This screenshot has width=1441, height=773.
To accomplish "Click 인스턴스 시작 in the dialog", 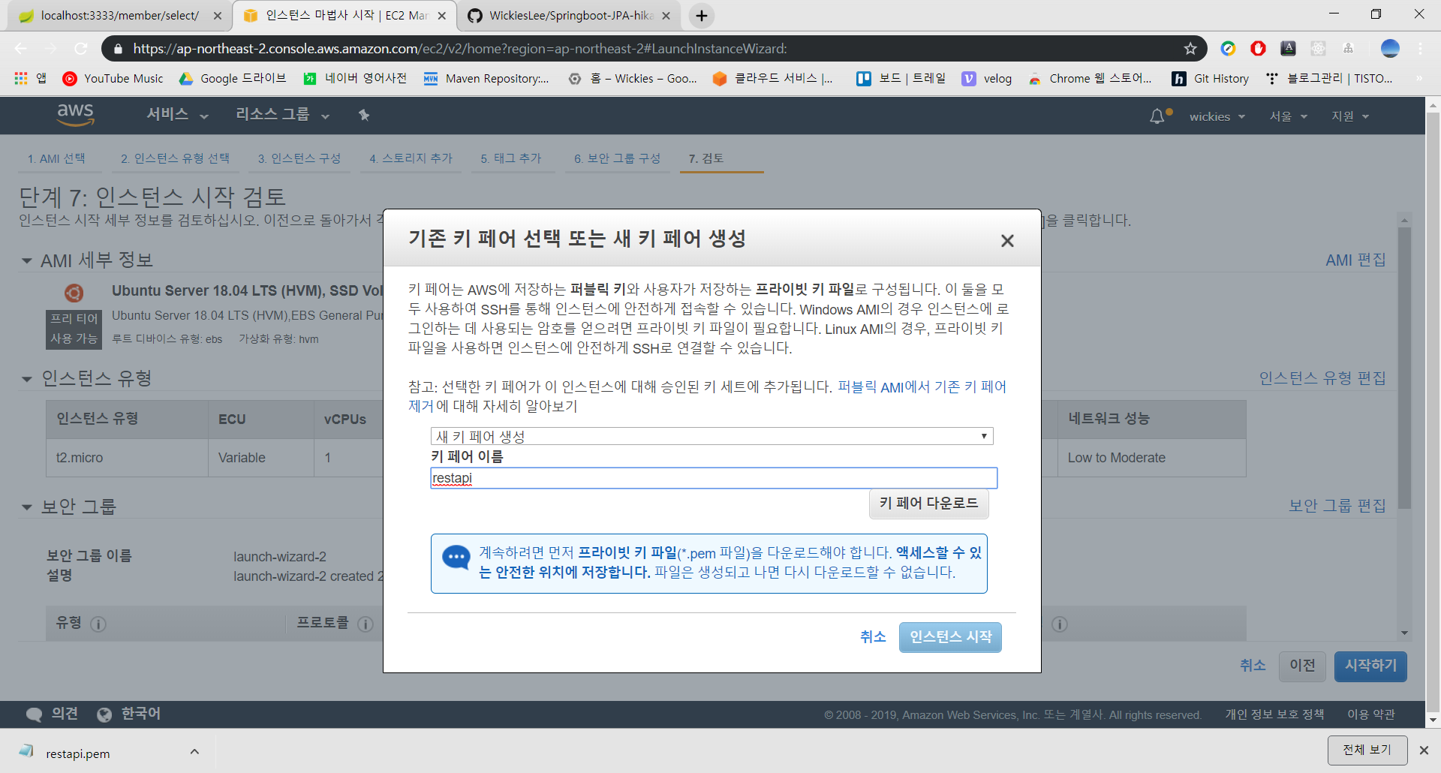I will point(950,637).
